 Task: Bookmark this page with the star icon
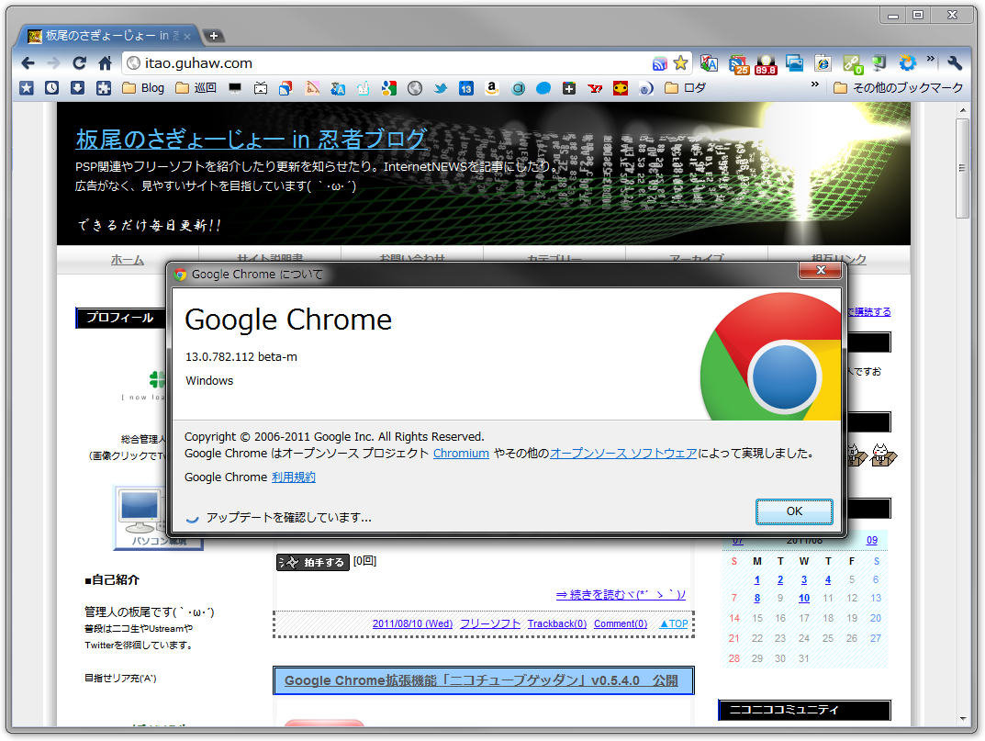coord(680,62)
